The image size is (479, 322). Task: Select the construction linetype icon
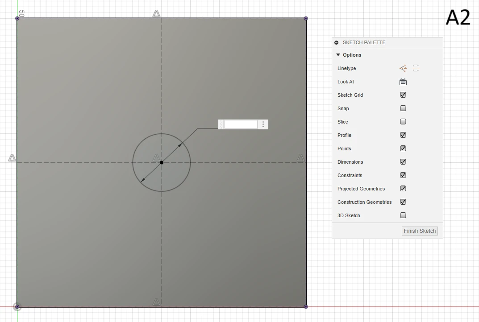[x=403, y=68]
